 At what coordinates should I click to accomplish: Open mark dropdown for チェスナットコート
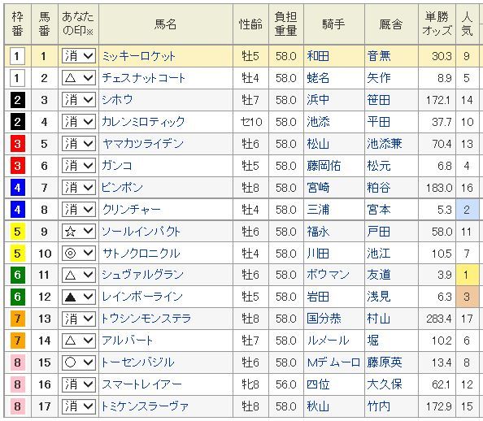(79, 78)
